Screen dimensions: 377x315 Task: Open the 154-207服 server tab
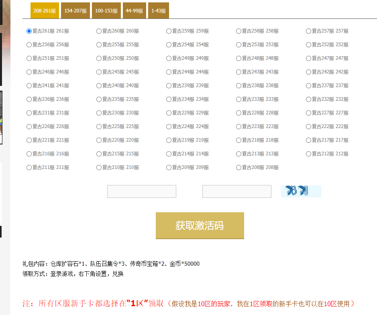75,11
